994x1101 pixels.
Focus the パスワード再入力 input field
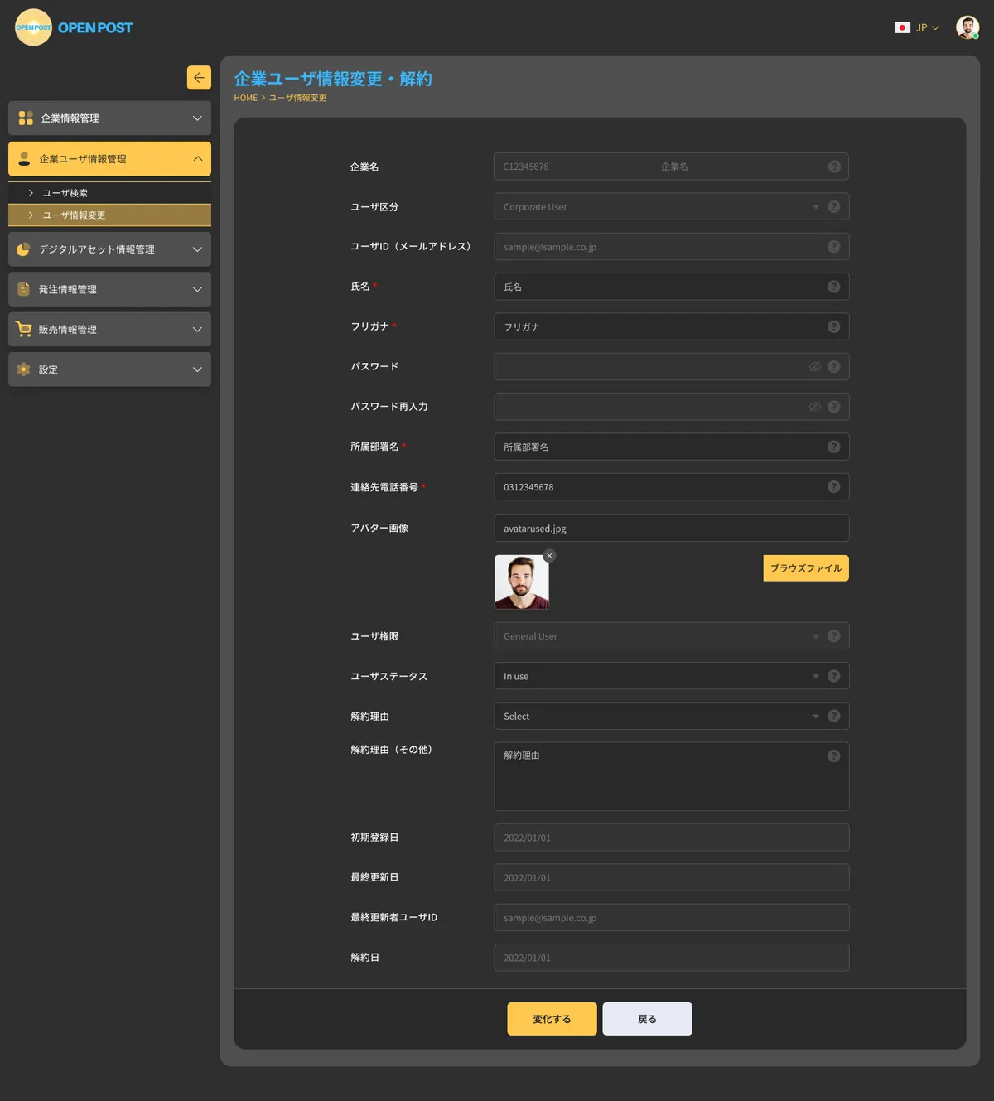pyautogui.click(x=672, y=407)
